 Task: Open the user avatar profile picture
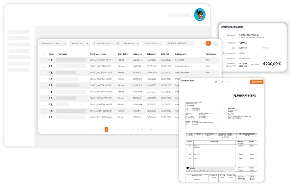pyautogui.click(x=200, y=15)
